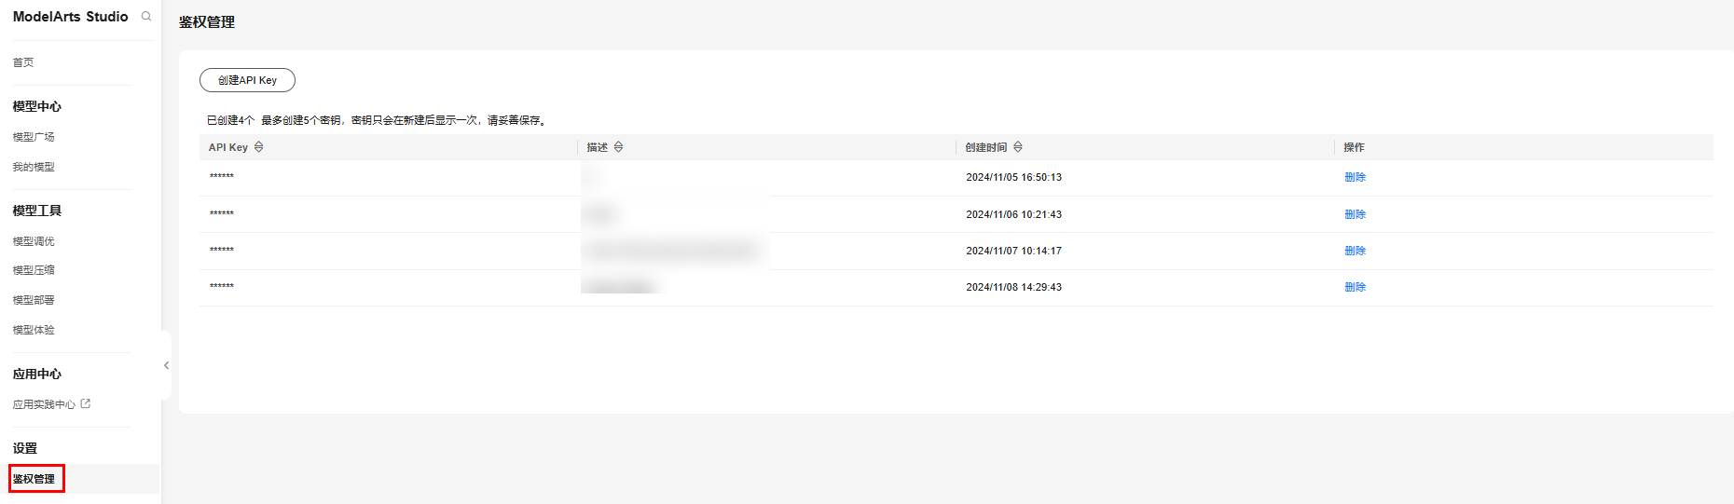Delete the key created 2024/11/06
Image resolution: width=1734 pixels, height=504 pixels.
coord(1355,214)
